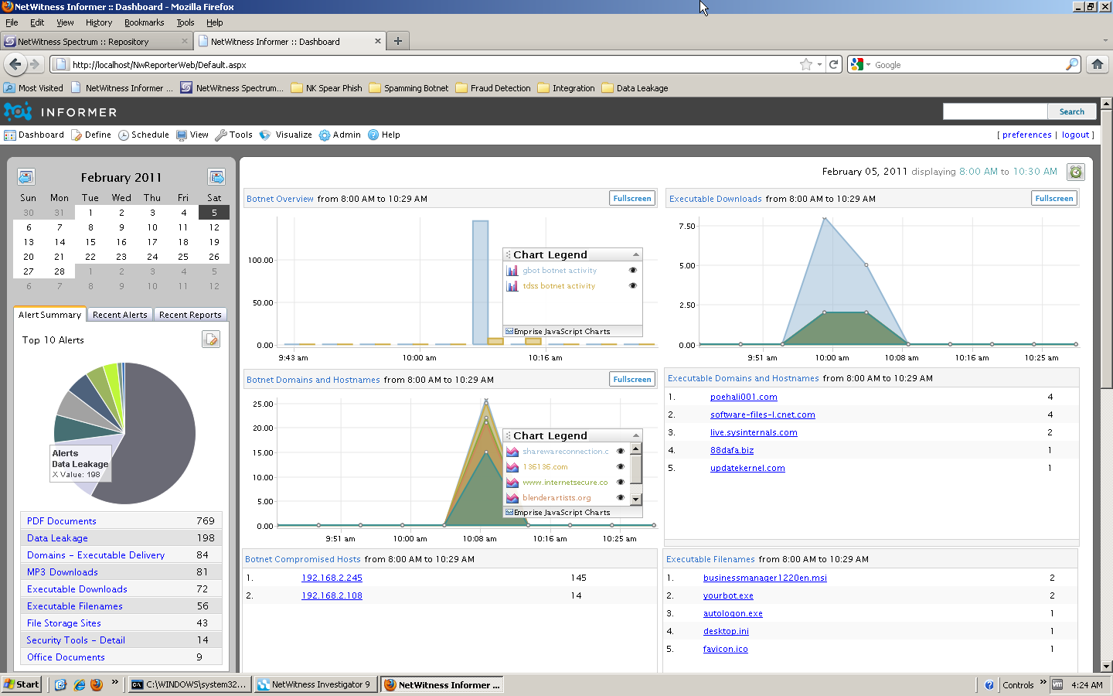Collapse the Botnet Overview Chart Legend
The image size is (1113, 696).
tap(636, 254)
